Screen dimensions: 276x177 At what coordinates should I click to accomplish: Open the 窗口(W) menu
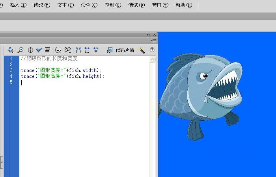point(160,5)
